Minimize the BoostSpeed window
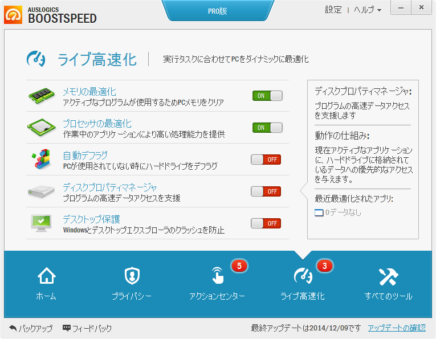436x339 pixels. pos(401,7)
